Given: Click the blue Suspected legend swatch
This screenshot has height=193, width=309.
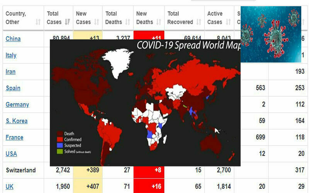Looking at the screenshot, I should tap(59, 145).
